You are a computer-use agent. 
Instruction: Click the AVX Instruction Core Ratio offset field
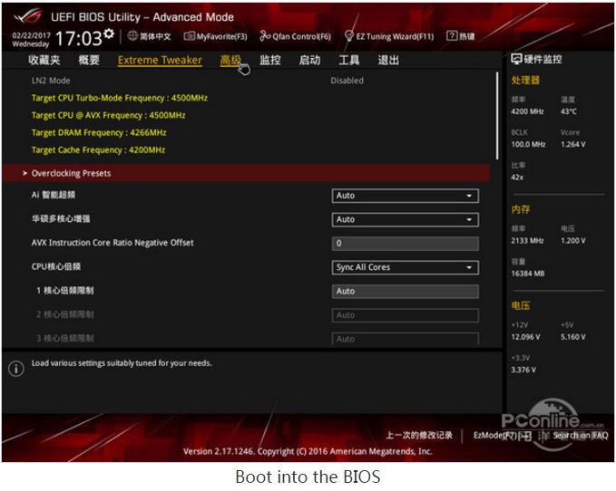pyautogui.click(x=405, y=244)
